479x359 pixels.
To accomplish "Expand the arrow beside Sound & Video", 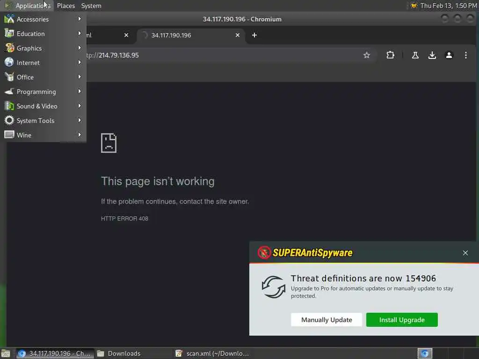I will point(80,106).
